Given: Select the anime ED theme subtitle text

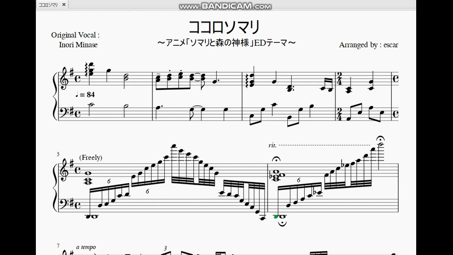Looking at the screenshot, I should 226,43.
